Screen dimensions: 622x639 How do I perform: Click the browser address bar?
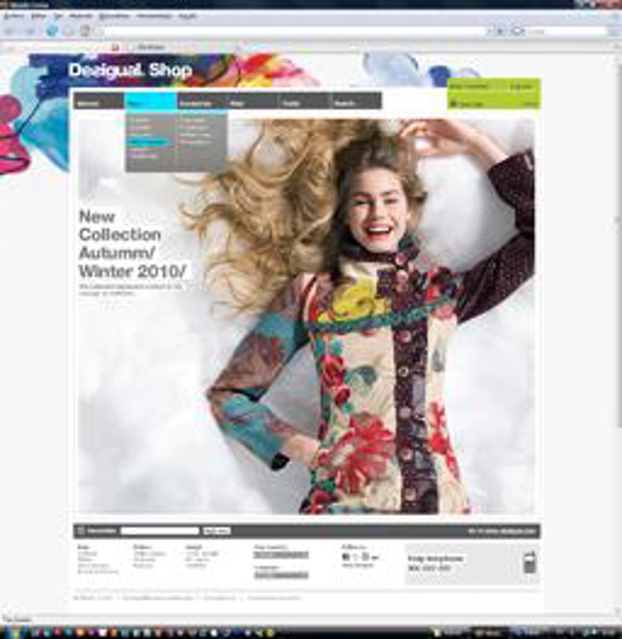tap(290, 32)
